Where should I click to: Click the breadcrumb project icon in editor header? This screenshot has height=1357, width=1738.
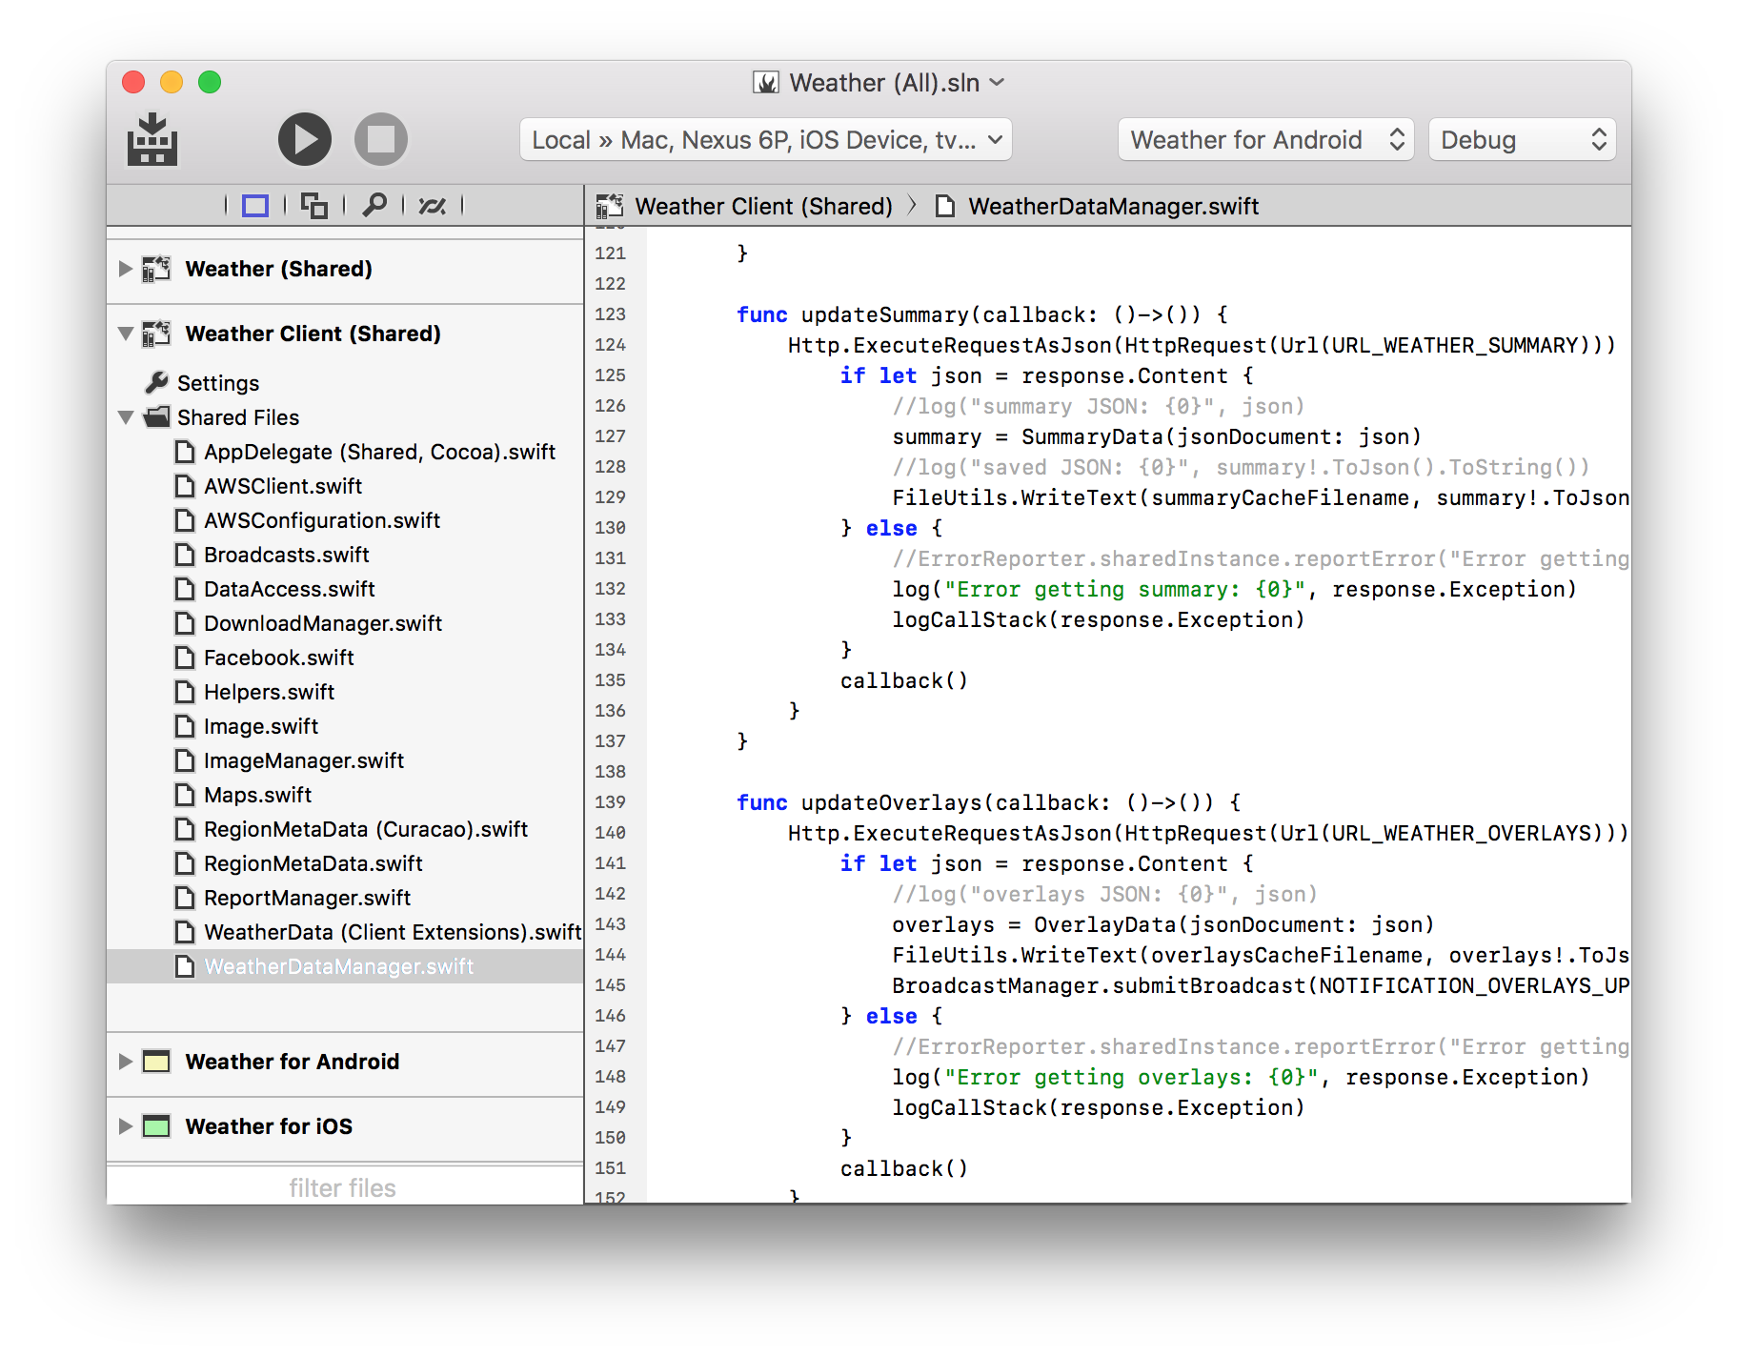pos(610,206)
